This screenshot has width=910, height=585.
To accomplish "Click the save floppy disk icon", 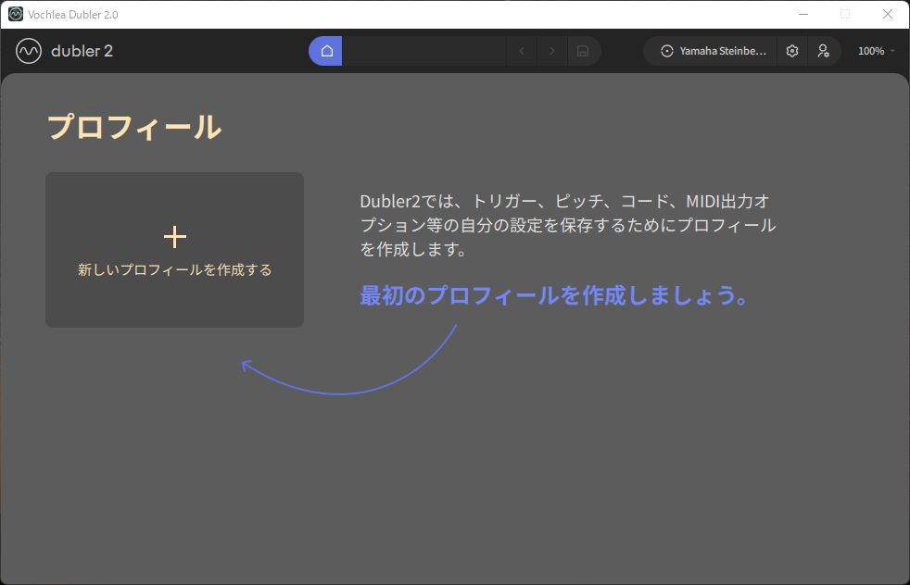I will pyautogui.click(x=583, y=51).
